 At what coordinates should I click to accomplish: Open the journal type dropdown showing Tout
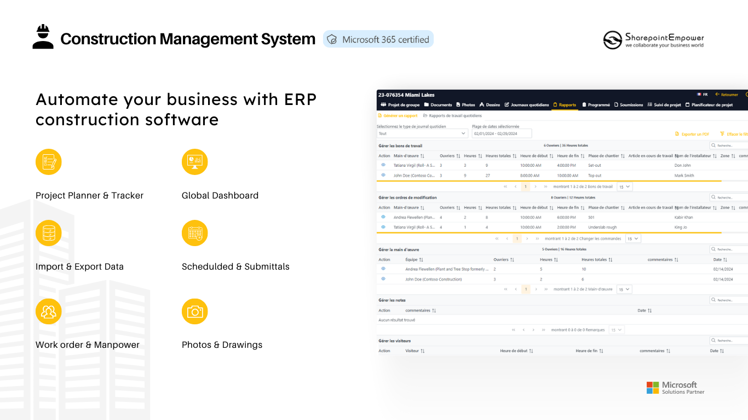click(x=422, y=133)
